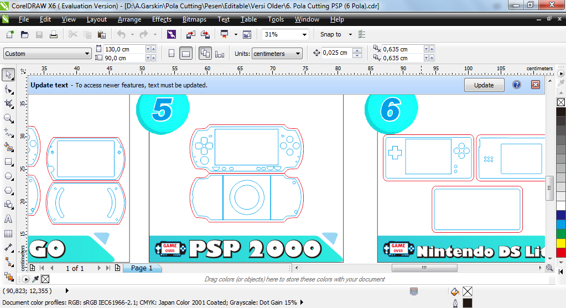
Task: Print the document
Action: click(x=54, y=34)
